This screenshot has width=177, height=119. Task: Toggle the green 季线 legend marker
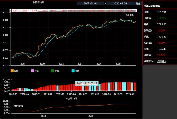click(53, 71)
